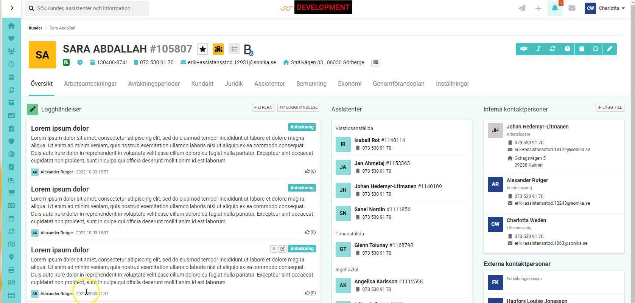The width and height of the screenshot is (635, 303).
Task: Click the sync arrows icon in customer toolbar
Action: point(553,49)
